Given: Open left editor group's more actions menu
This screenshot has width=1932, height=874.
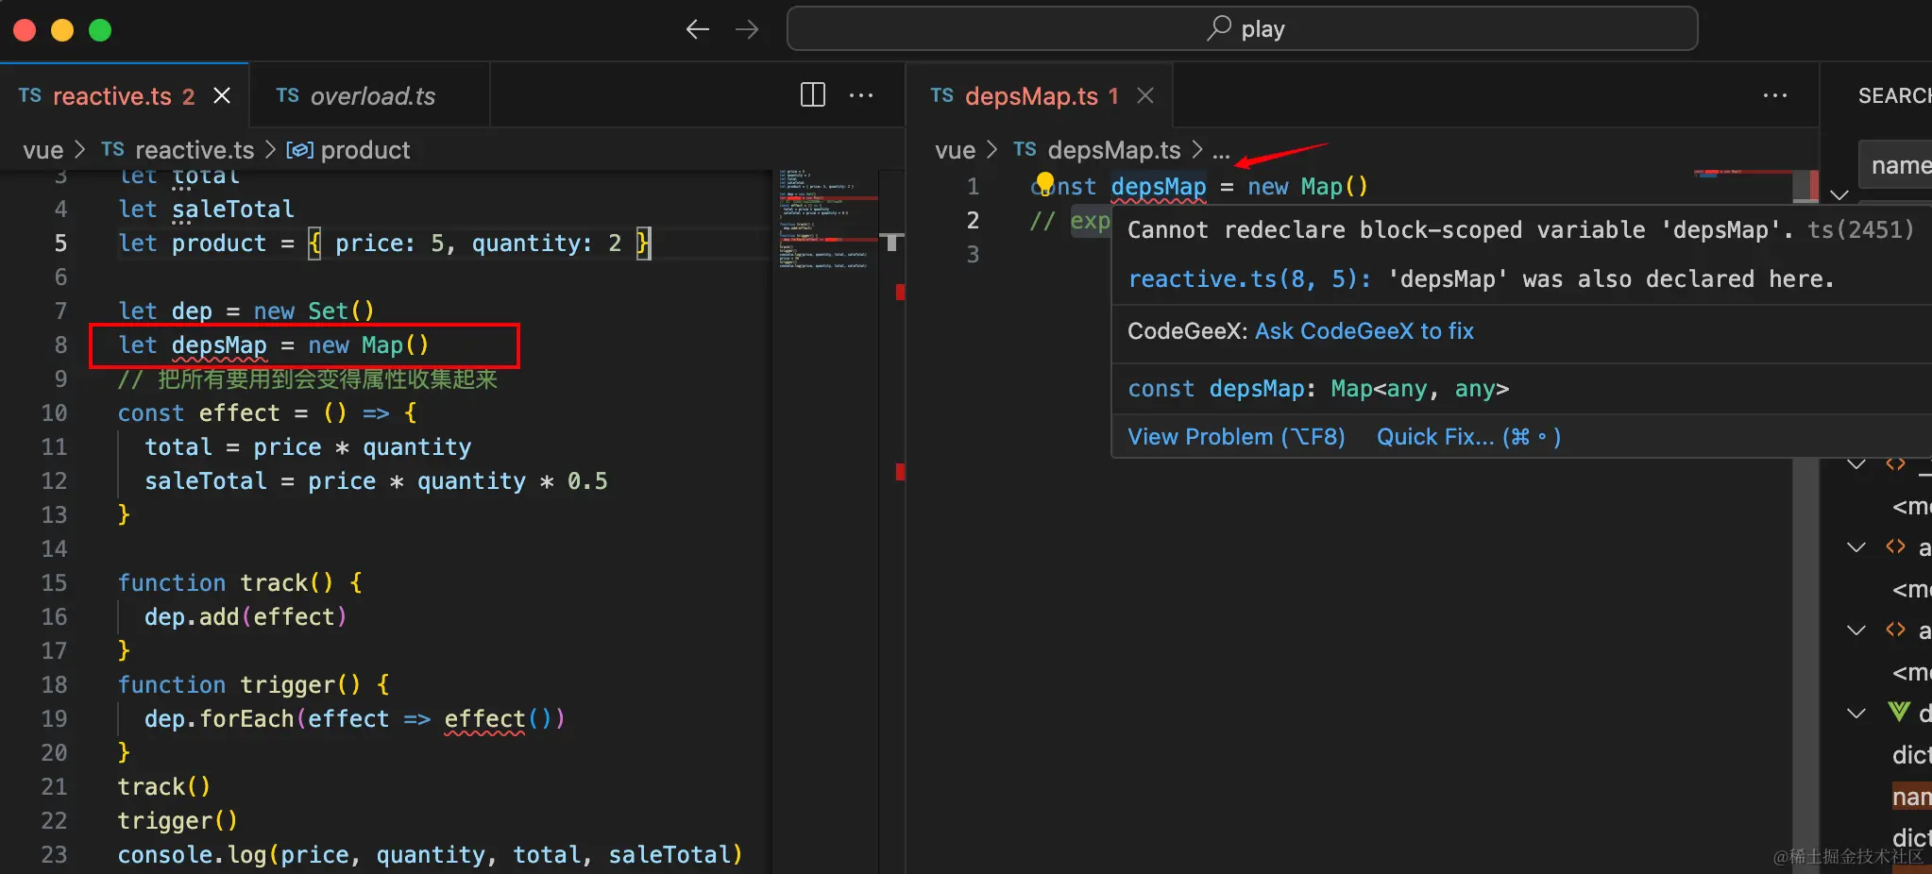Looking at the screenshot, I should [861, 95].
